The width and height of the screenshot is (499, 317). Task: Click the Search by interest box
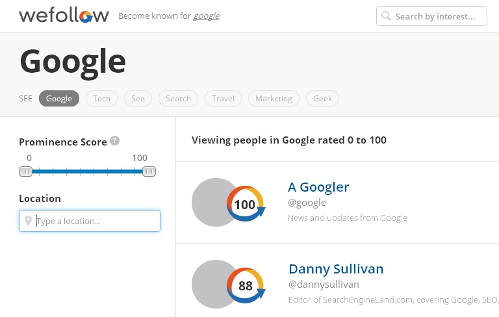[431, 16]
